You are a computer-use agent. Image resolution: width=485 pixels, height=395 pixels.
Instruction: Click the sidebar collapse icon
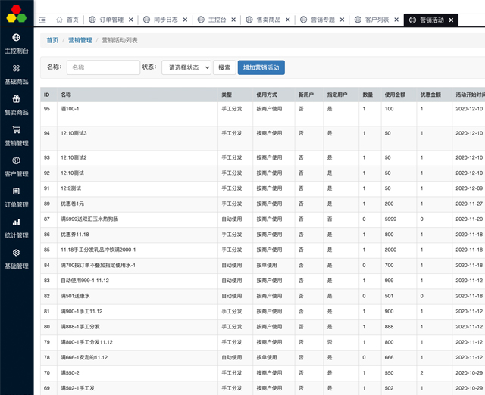[42, 20]
